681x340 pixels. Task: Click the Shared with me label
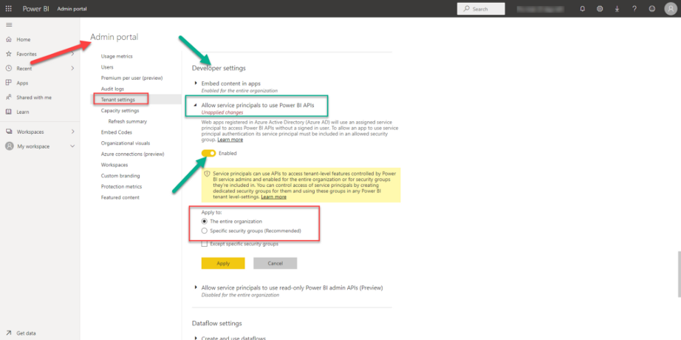click(34, 98)
